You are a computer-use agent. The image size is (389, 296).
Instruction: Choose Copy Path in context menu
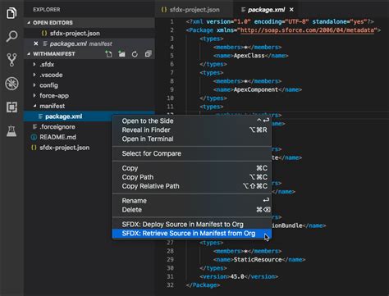[192, 177]
